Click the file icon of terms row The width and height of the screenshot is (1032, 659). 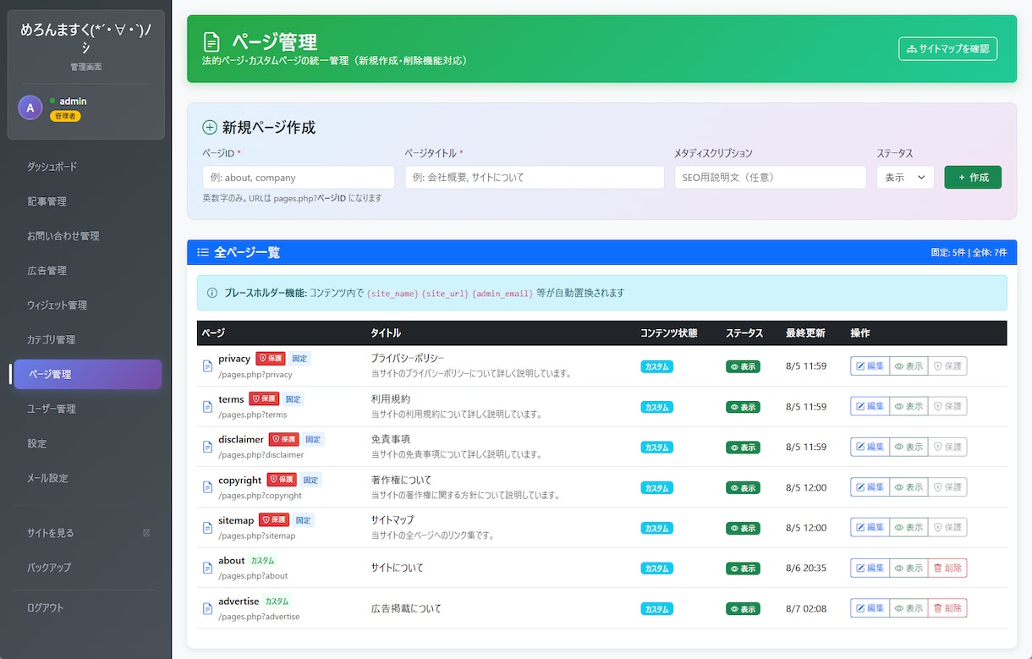click(207, 407)
